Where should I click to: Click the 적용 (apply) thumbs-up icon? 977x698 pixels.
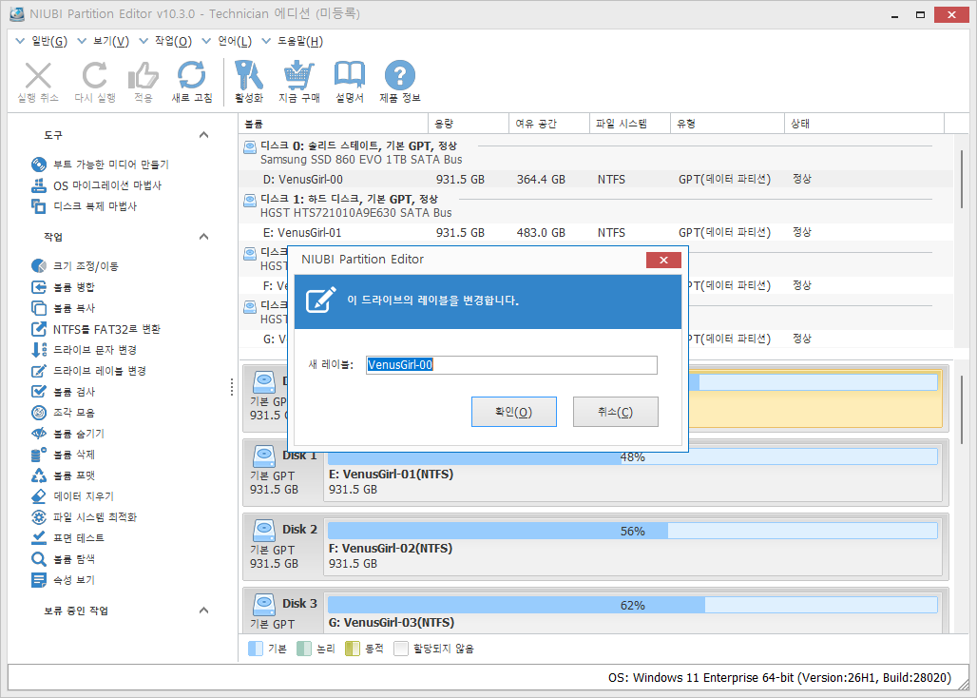[x=144, y=75]
